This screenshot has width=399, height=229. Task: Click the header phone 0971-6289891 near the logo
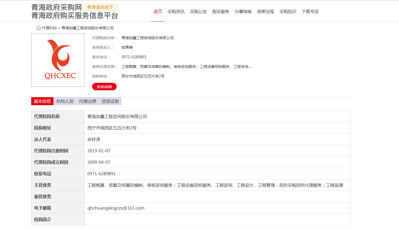(x=134, y=57)
